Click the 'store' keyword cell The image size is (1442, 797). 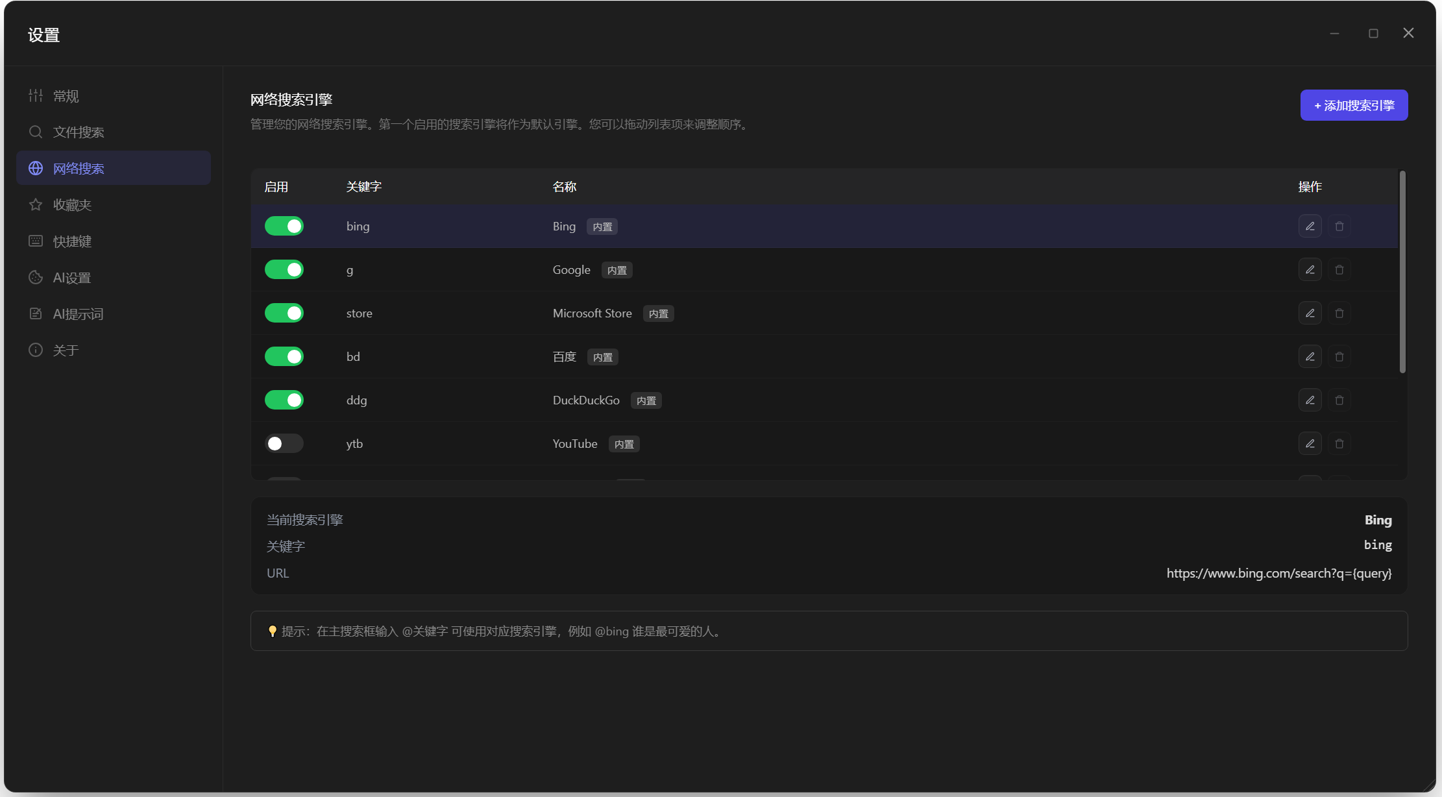360,313
